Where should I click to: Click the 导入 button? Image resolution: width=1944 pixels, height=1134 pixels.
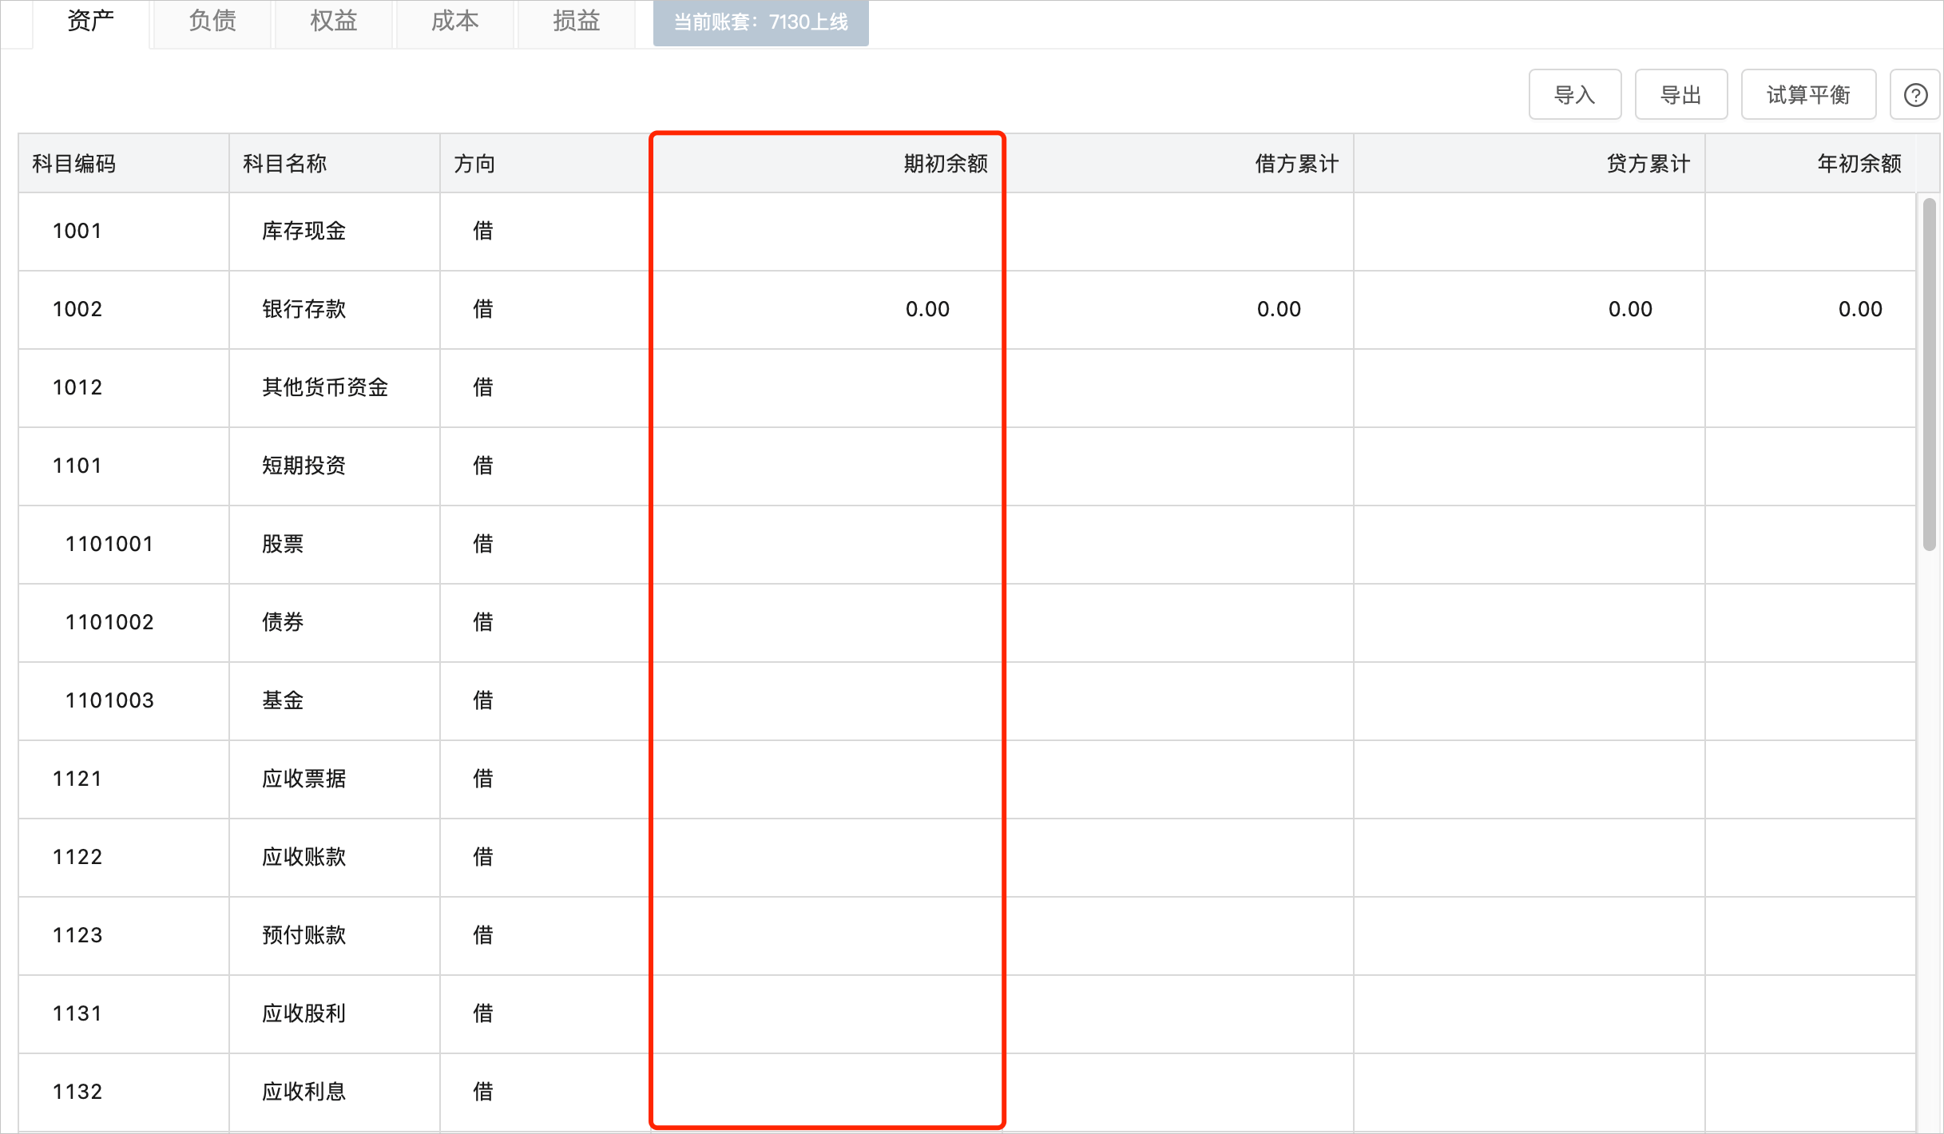1575,95
